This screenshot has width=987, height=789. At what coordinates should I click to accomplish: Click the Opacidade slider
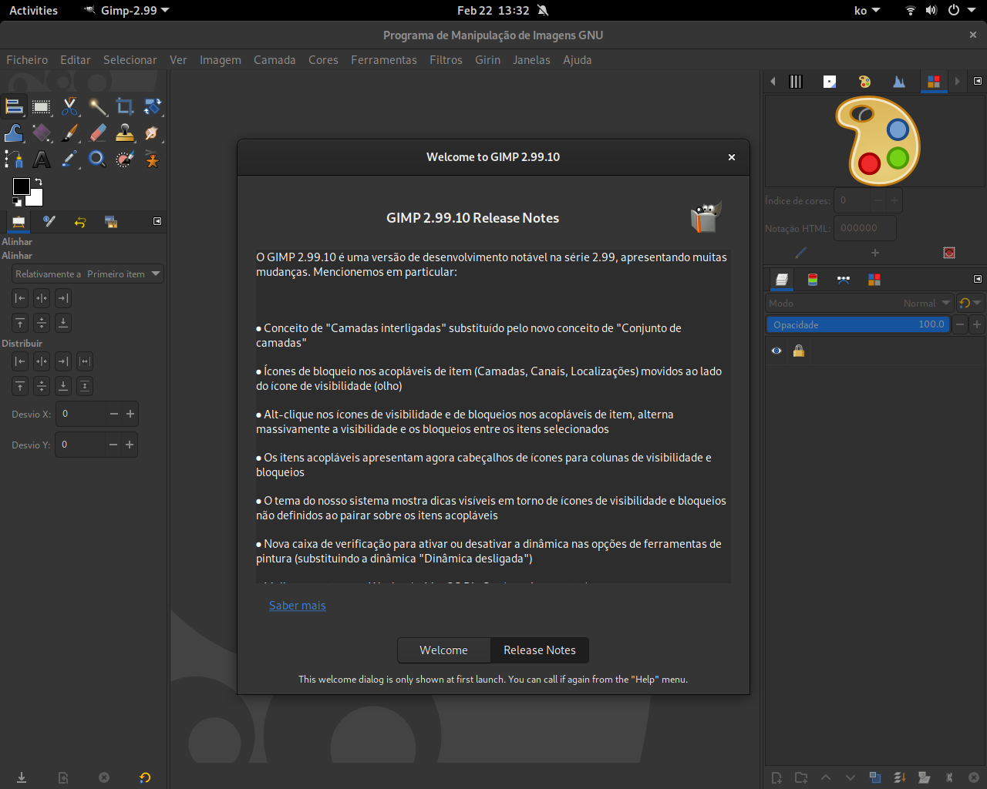(858, 324)
